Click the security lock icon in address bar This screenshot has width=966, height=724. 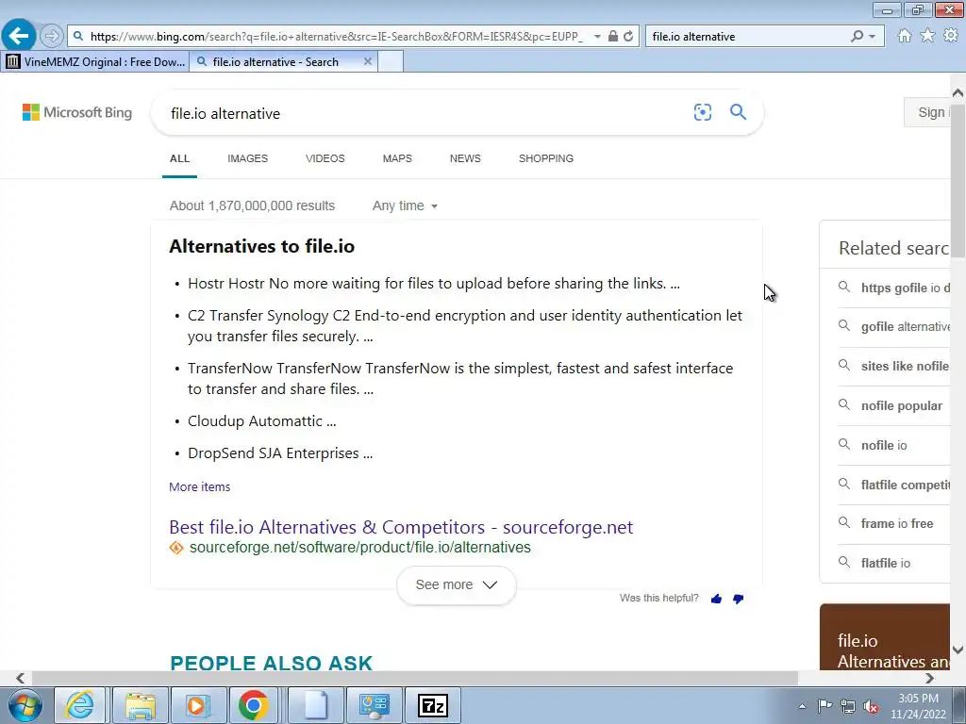(612, 37)
